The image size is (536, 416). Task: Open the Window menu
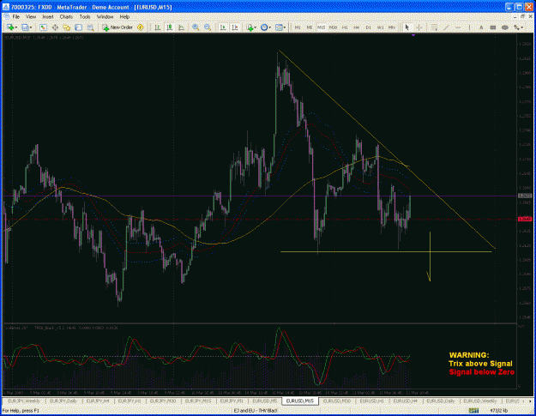tap(105, 17)
